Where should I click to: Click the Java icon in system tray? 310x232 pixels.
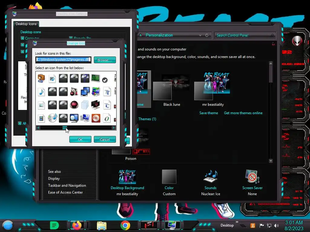click(253, 225)
